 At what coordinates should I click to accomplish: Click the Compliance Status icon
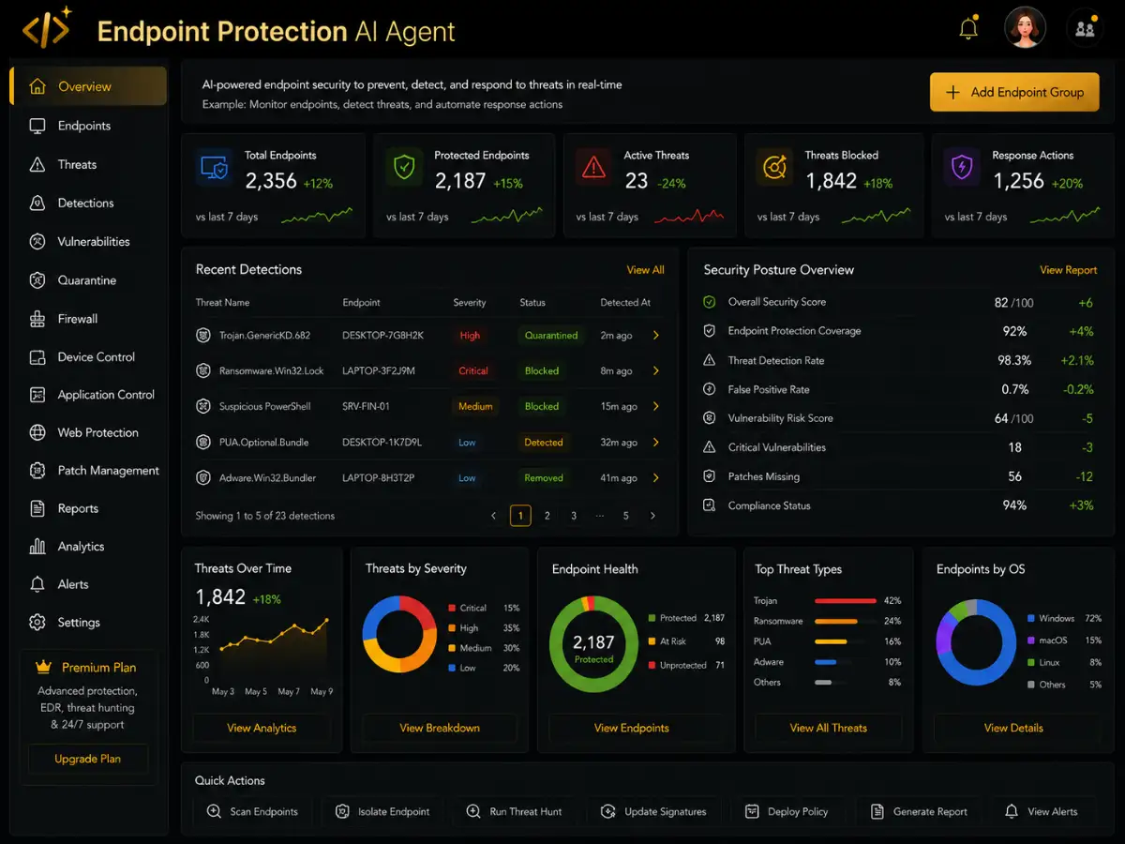(x=709, y=505)
